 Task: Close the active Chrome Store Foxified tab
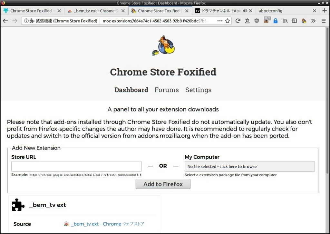tap(187, 11)
